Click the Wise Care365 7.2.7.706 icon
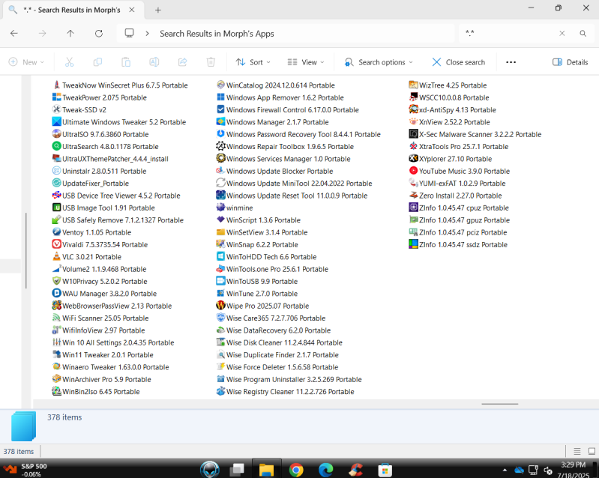Screen dimensions: 599x478 pos(220,318)
